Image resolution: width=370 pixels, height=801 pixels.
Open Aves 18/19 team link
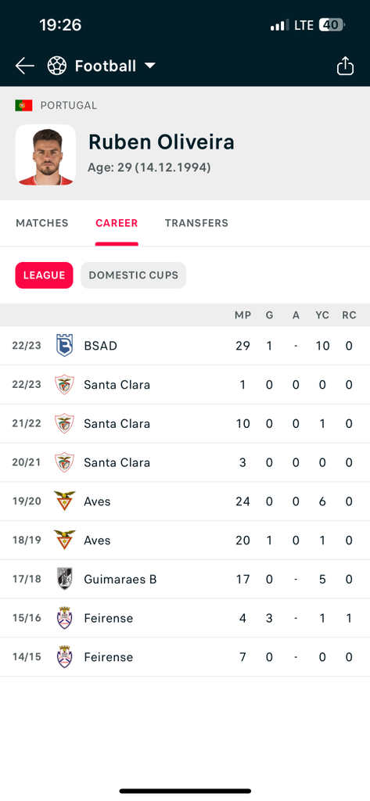pyautogui.click(x=97, y=540)
